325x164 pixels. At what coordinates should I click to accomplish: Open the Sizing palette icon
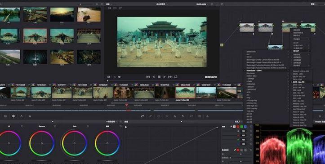pyautogui.click(x=191, y=116)
